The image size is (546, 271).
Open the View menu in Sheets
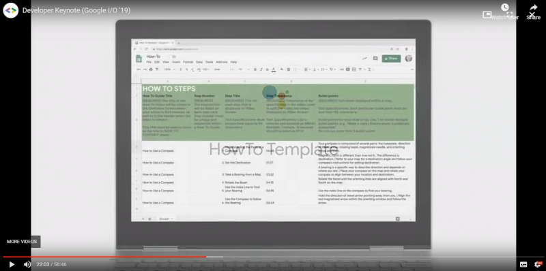(166, 62)
